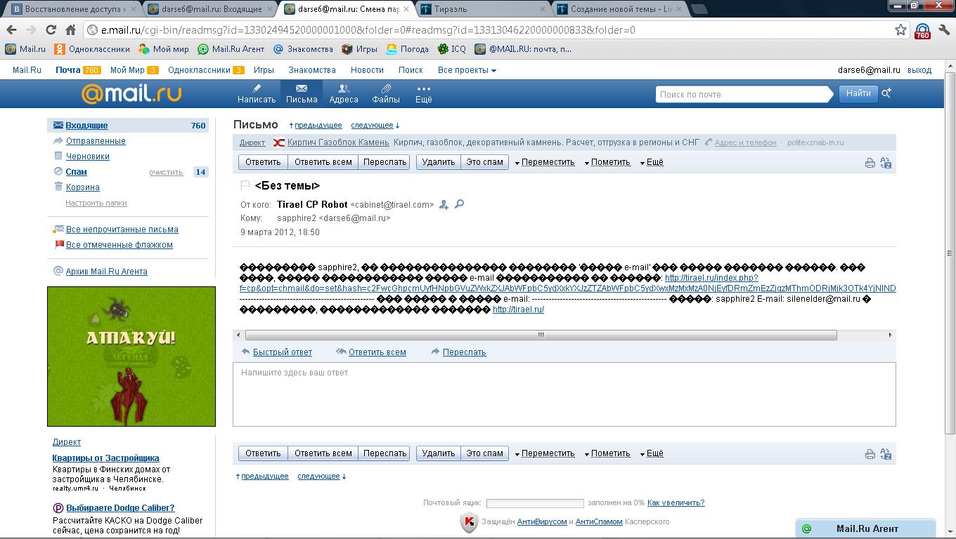Show Все отмеченные флажком letters
The height and width of the screenshot is (539, 956).
coord(119,245)
